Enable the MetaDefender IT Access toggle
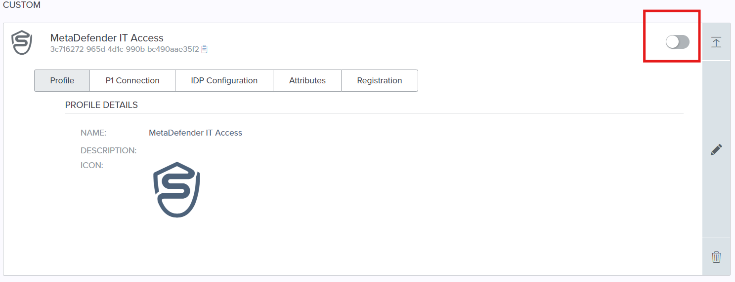The height and width of the screenshot is (282, 735). coord(677,42)
